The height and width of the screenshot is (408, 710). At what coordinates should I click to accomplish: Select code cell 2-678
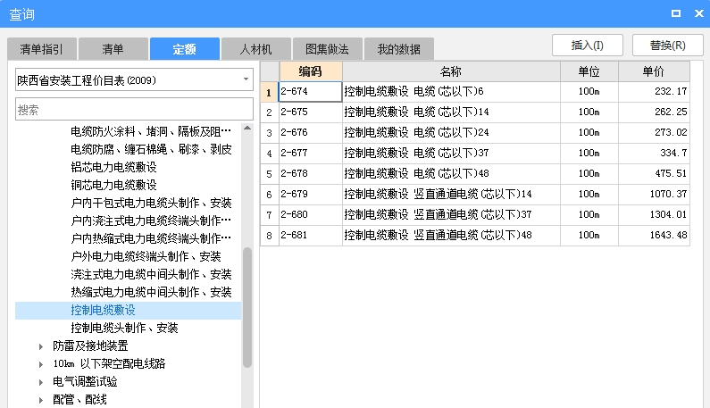(x=311, y=173)
